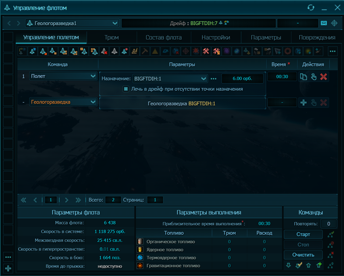Click the mail envelope icon near top right
The image size is (344, 276).
pyautogui.click(x=324, y=23)
